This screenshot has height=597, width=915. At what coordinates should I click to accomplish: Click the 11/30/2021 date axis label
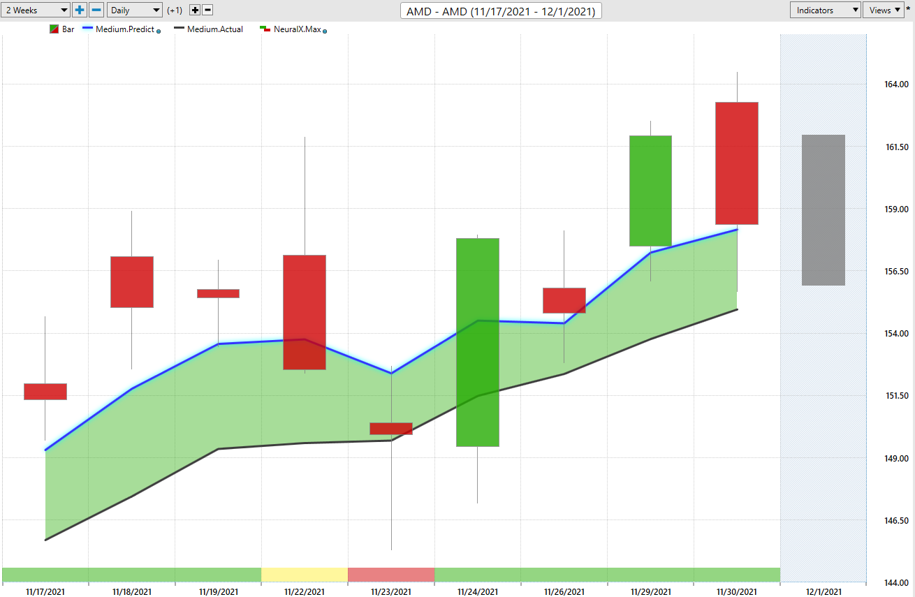click(x=737, y=591)
